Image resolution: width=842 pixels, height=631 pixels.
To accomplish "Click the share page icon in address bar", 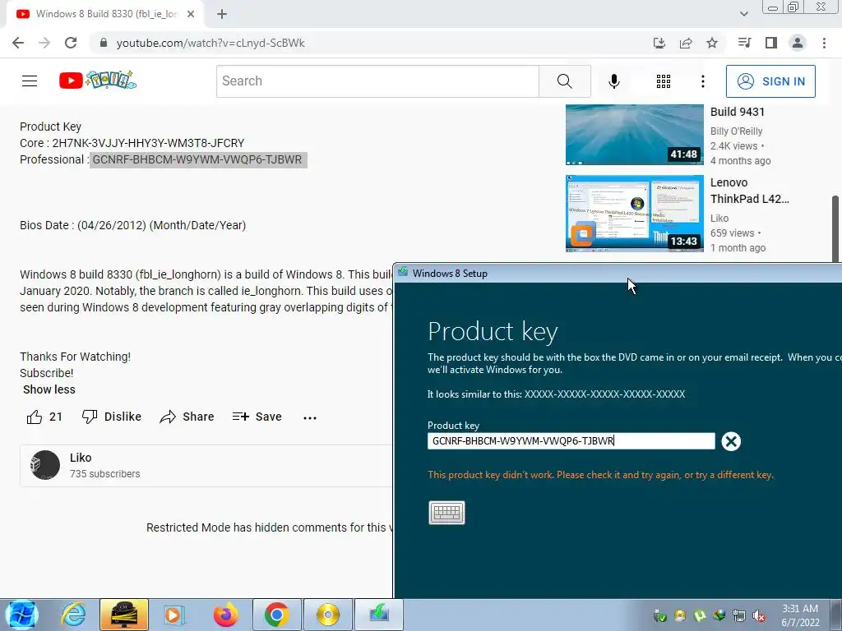I will coord(686,43).
